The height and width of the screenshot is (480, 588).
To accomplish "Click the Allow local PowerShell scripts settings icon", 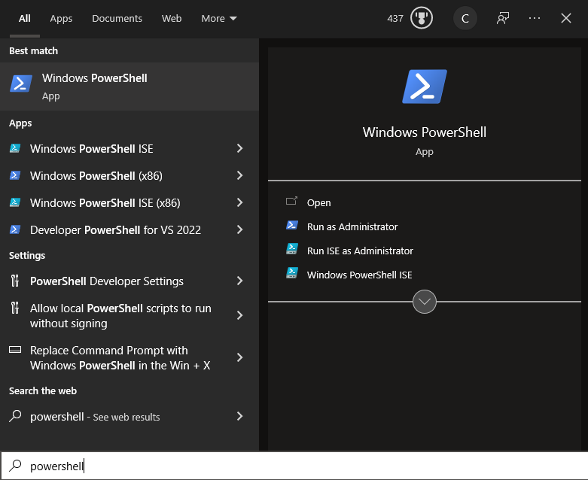I will click(15, 308).
